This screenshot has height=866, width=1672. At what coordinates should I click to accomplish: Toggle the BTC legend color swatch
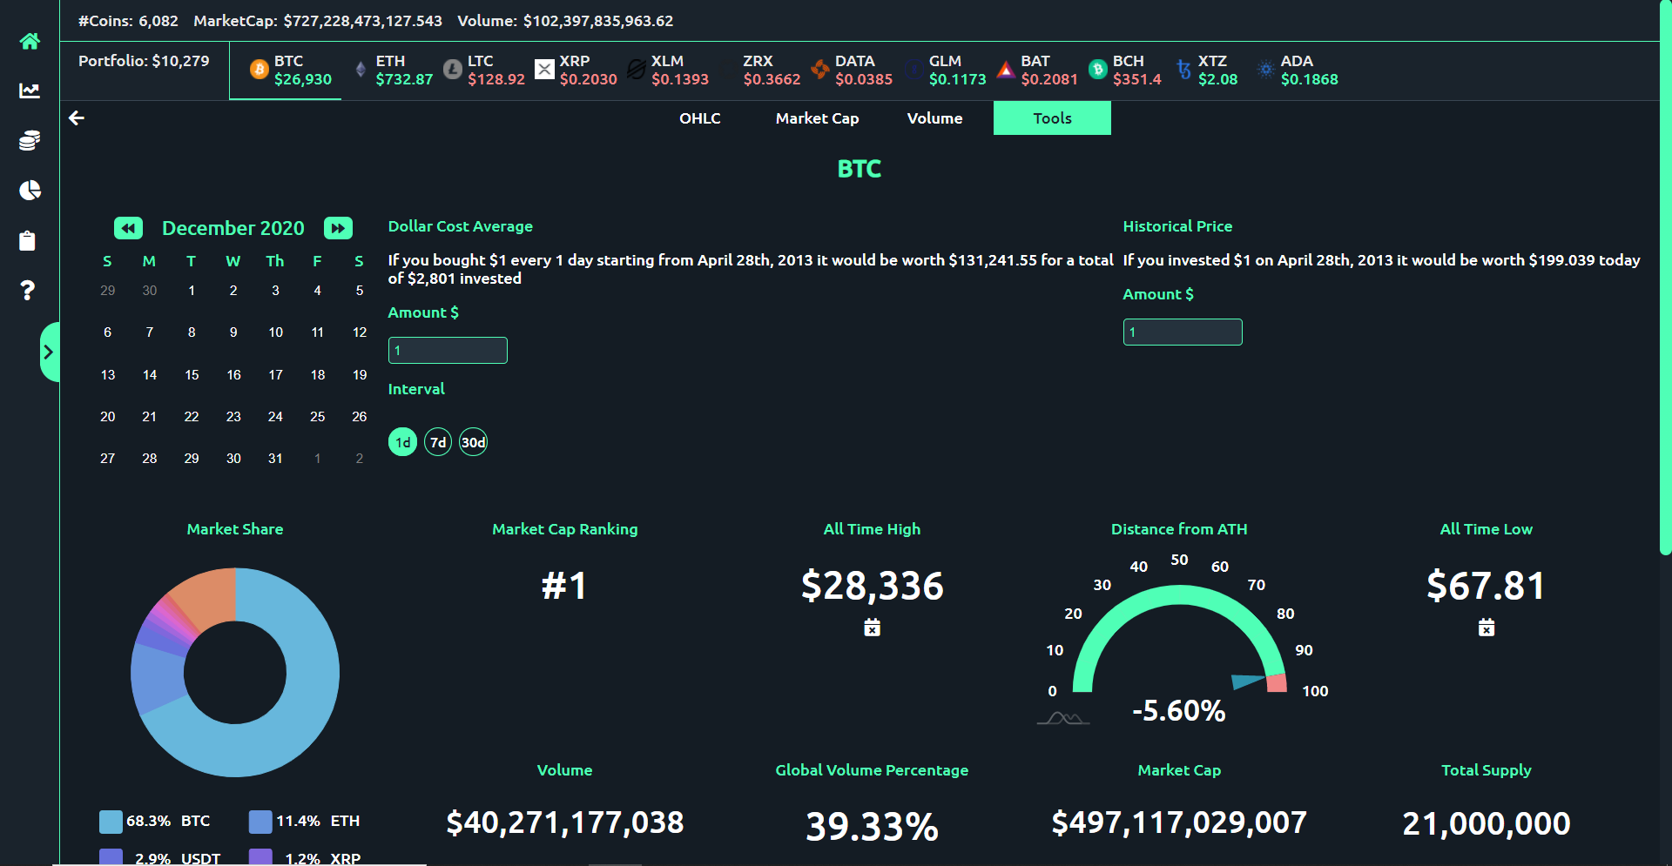pos(111,821)
